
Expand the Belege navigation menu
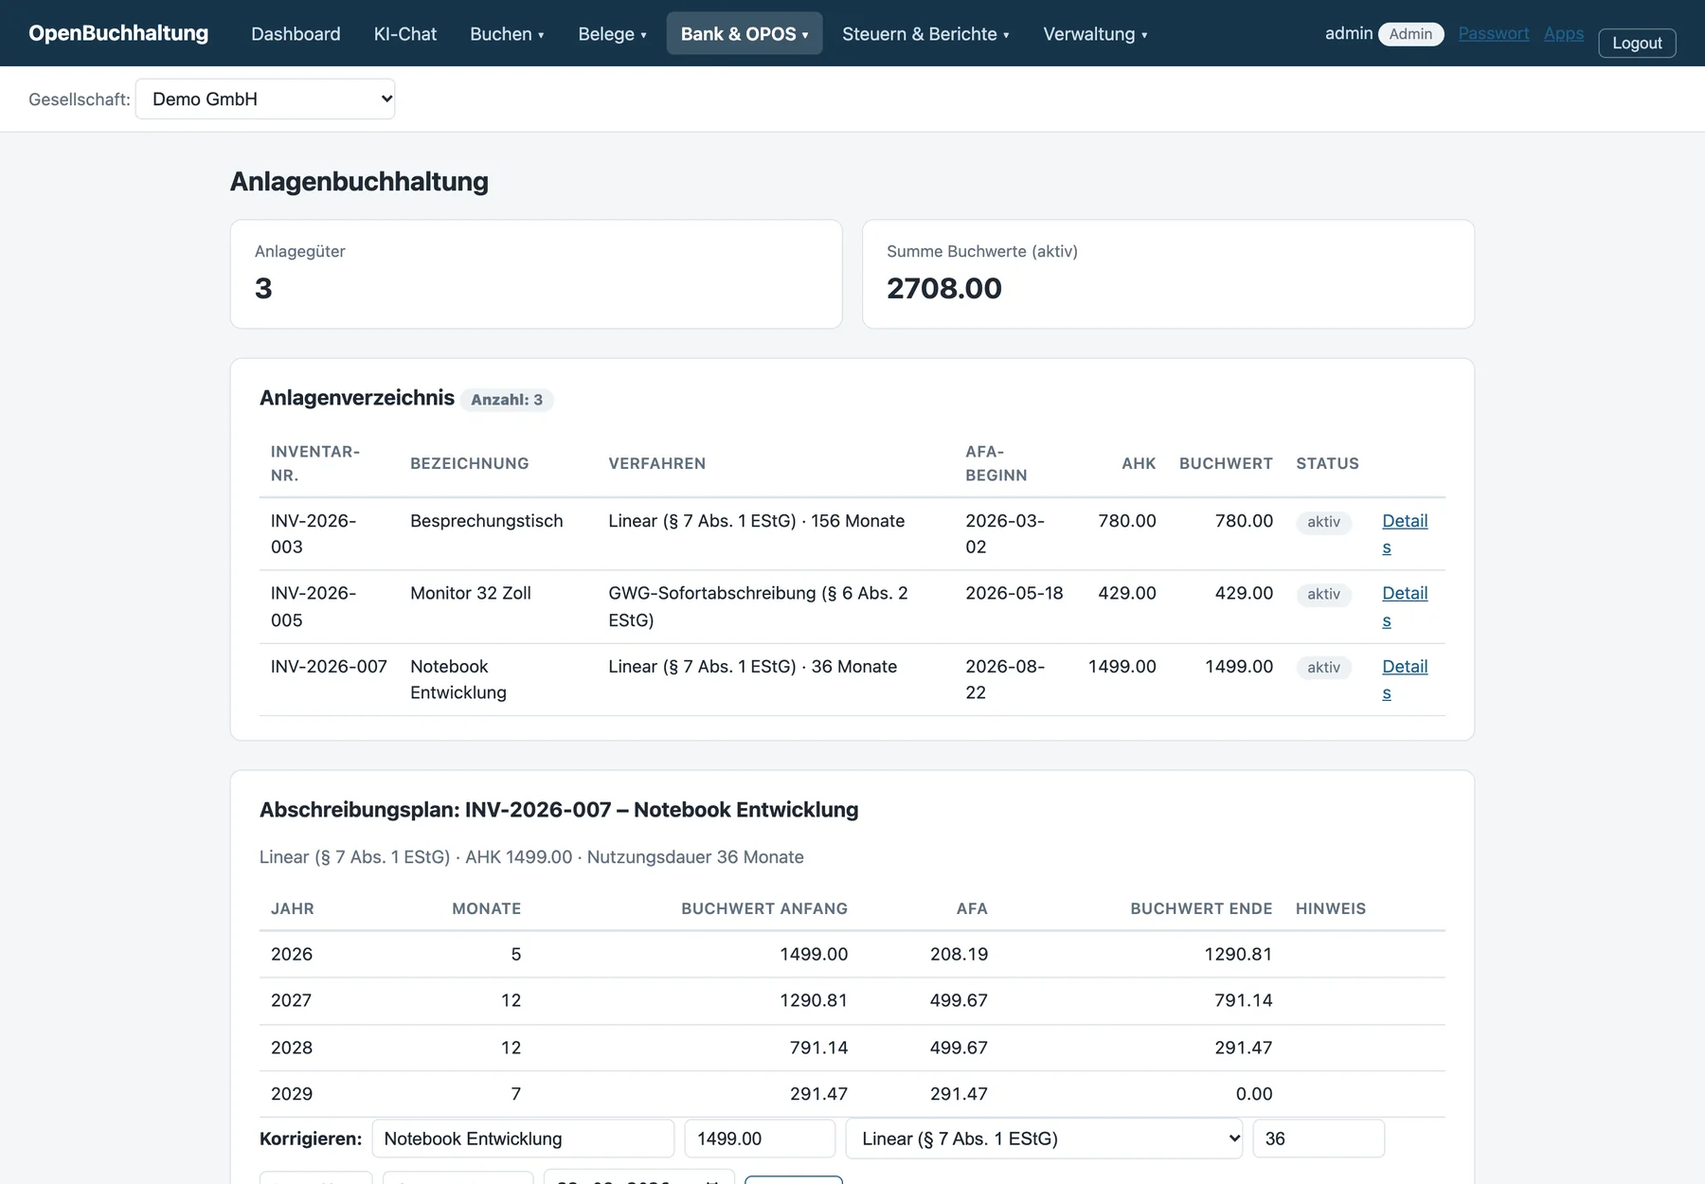(x=612, y=34)
